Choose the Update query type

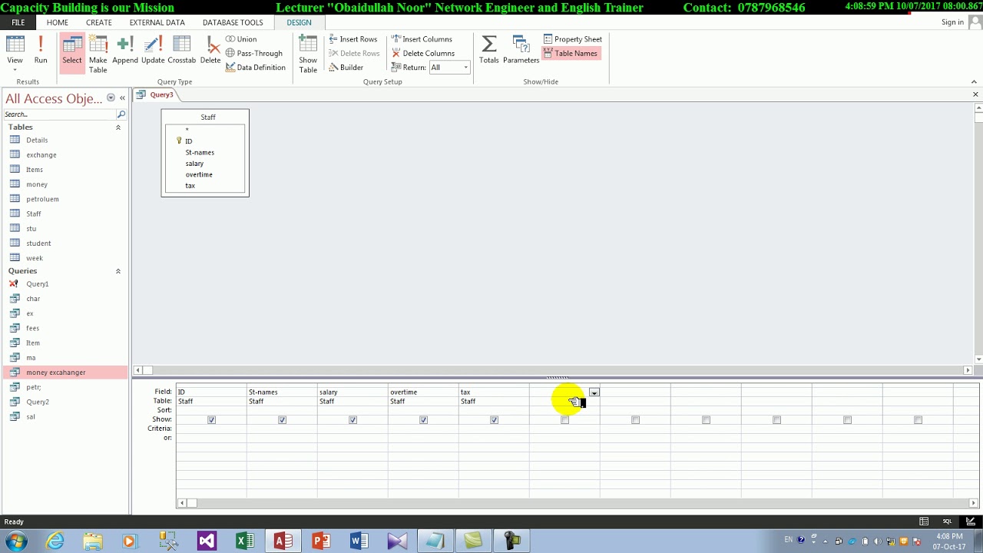click(x=153, y=51)
